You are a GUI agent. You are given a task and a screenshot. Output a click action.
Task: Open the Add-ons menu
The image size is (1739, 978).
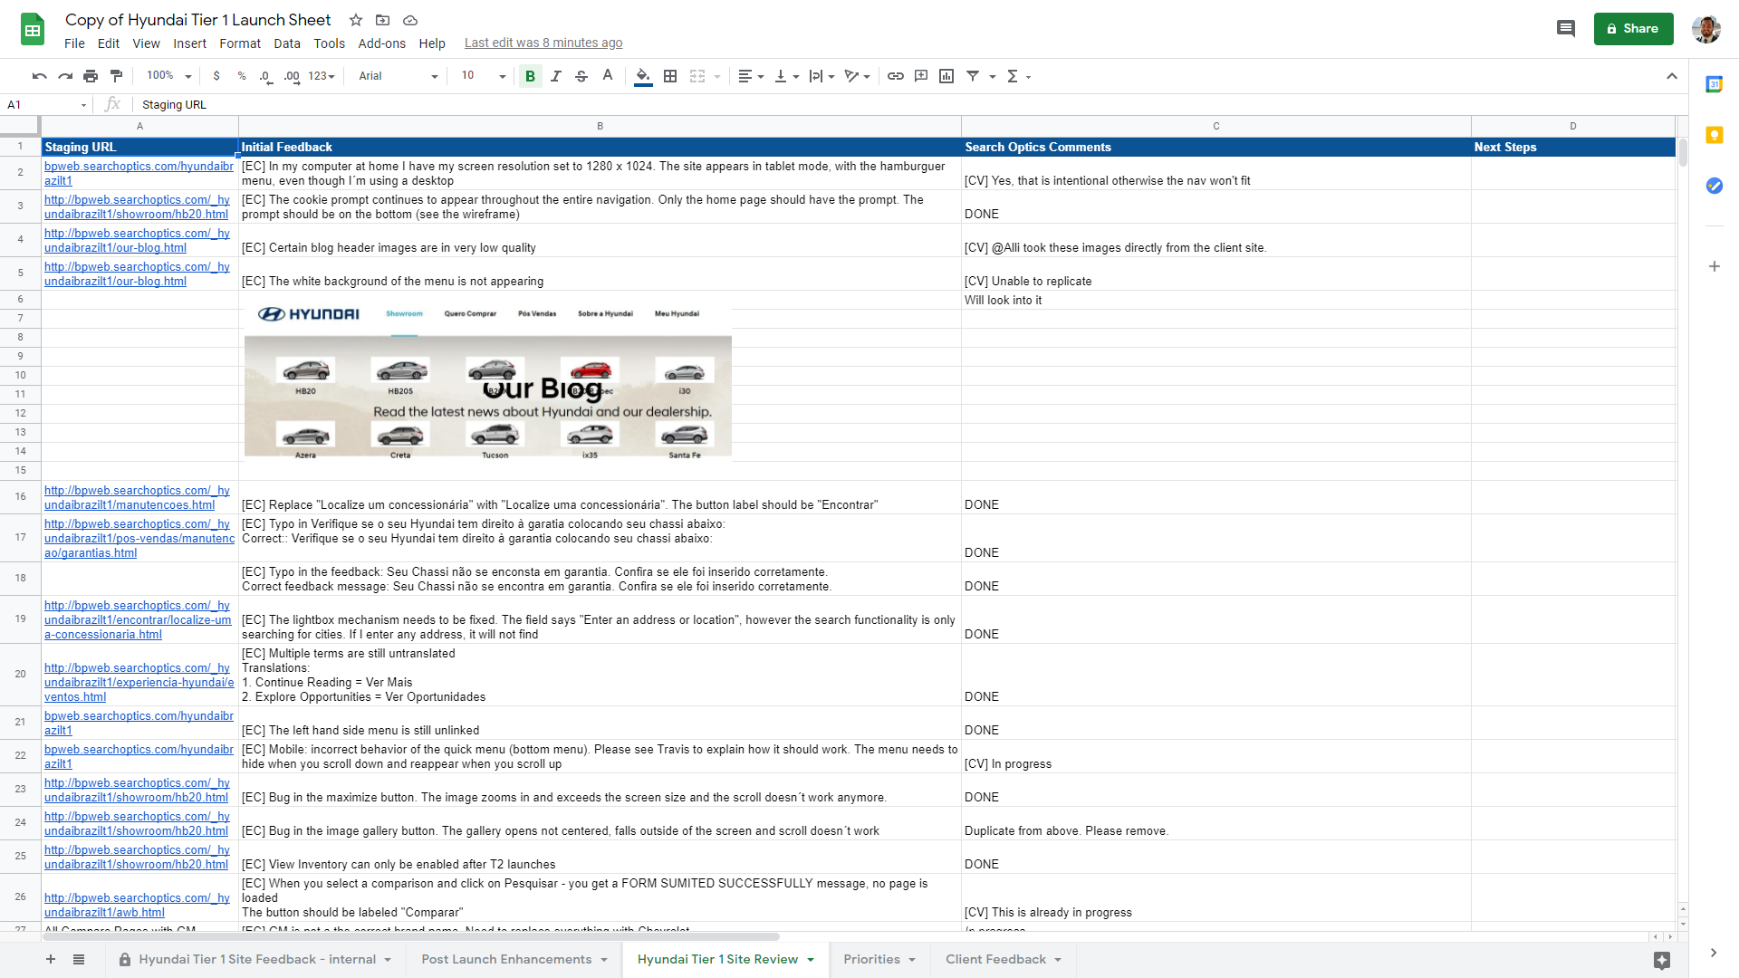(x=382, y=43)
